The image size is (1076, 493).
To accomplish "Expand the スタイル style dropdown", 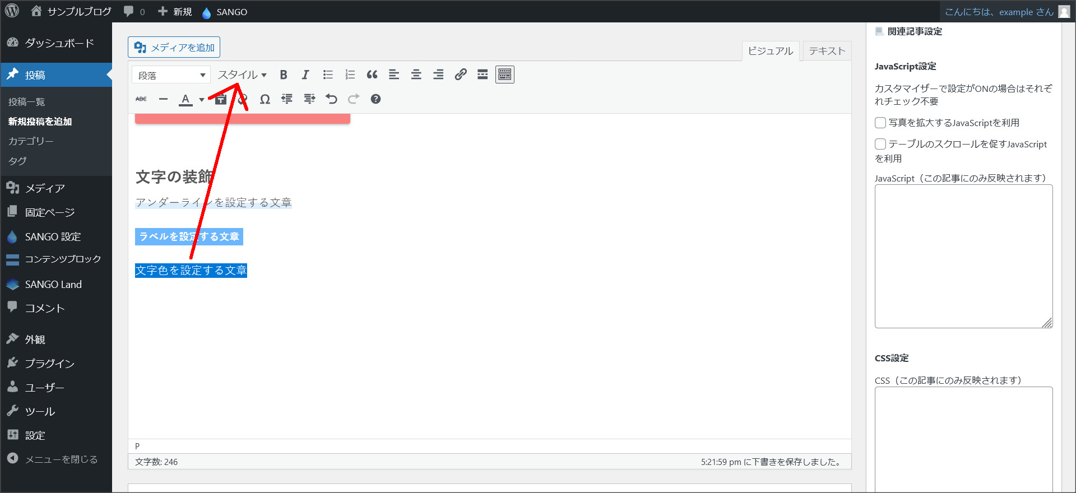I will [242, 75].
